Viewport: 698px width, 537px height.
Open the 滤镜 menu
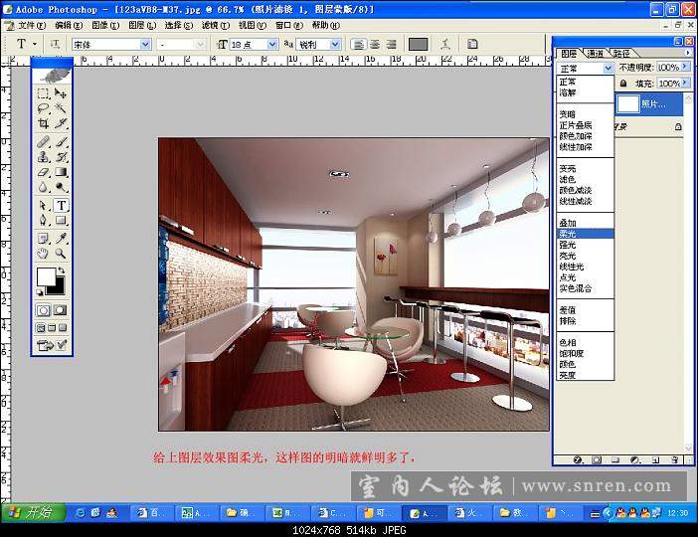(216, 26)
